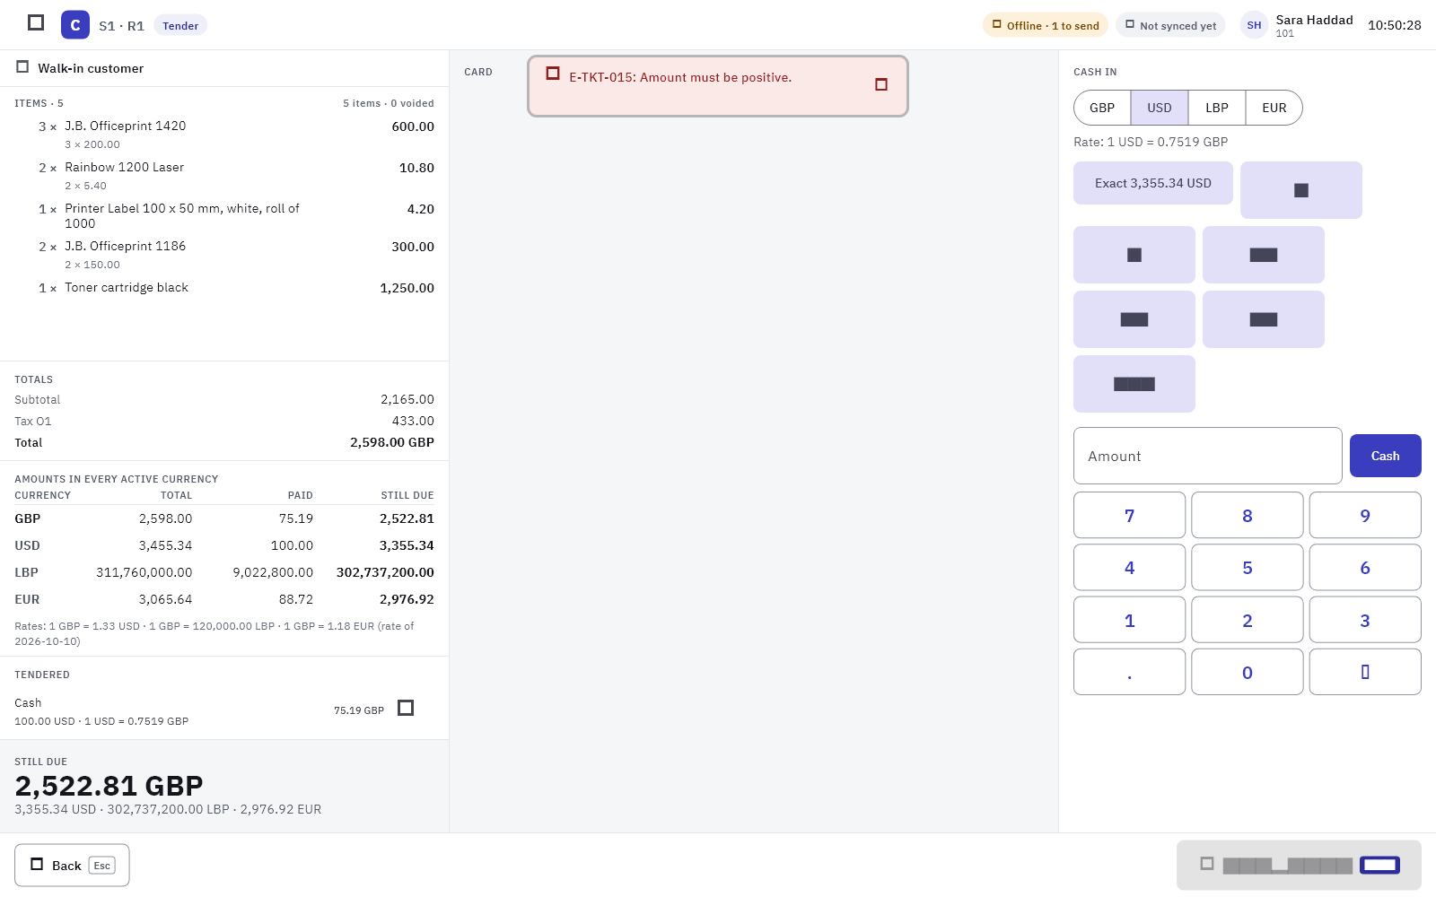Tap the decimal point key

pos(1129,672)
